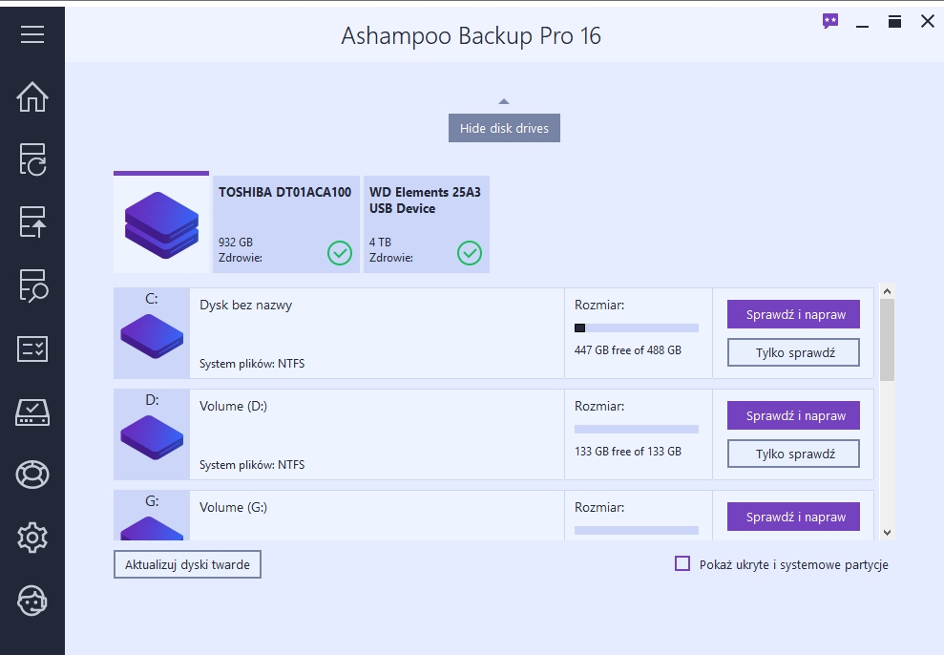Go to the Home screen icon

click(x=32, y=96)
